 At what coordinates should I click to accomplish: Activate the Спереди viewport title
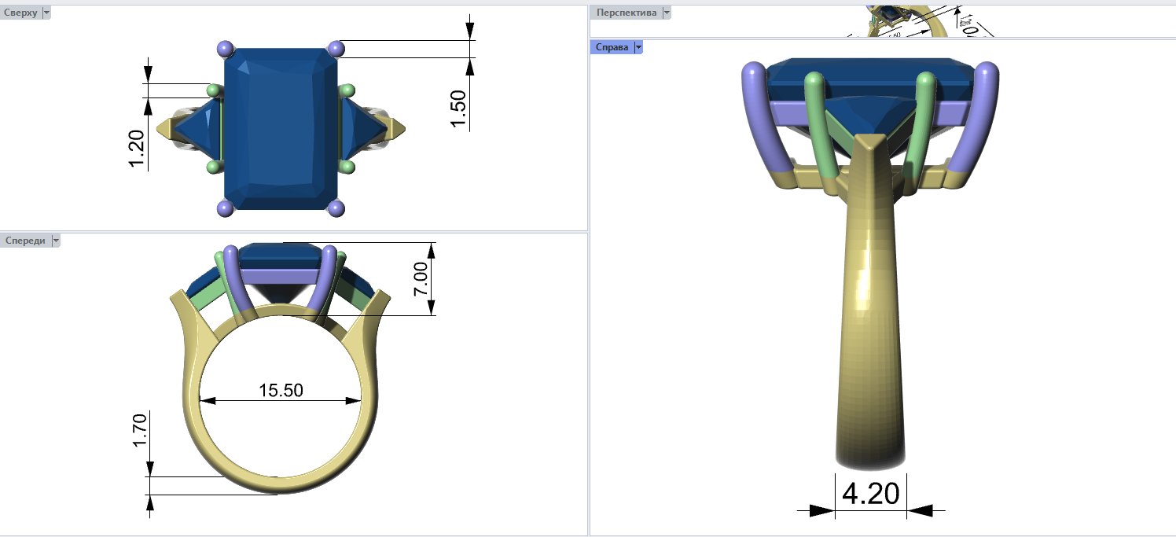point(24,241)
